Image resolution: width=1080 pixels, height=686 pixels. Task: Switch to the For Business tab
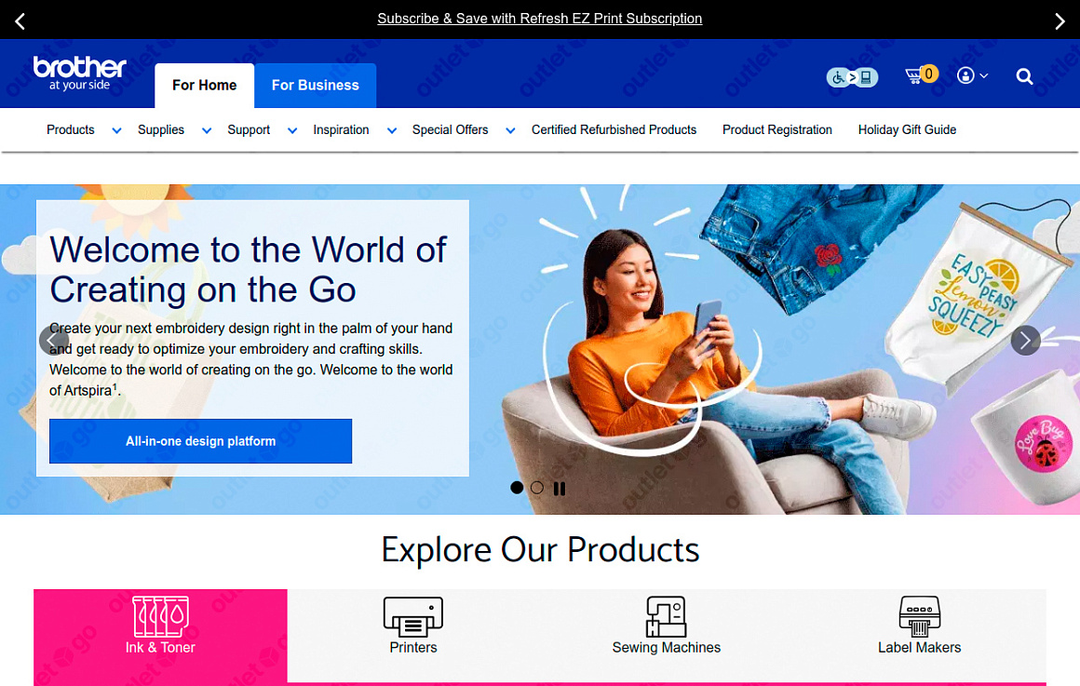point(315,86)
